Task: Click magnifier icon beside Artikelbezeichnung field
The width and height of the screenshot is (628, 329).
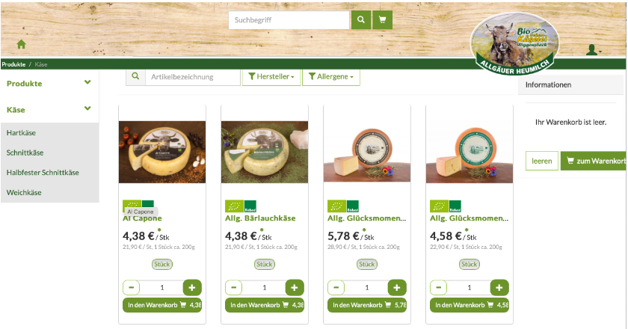Action: [135, 76]
